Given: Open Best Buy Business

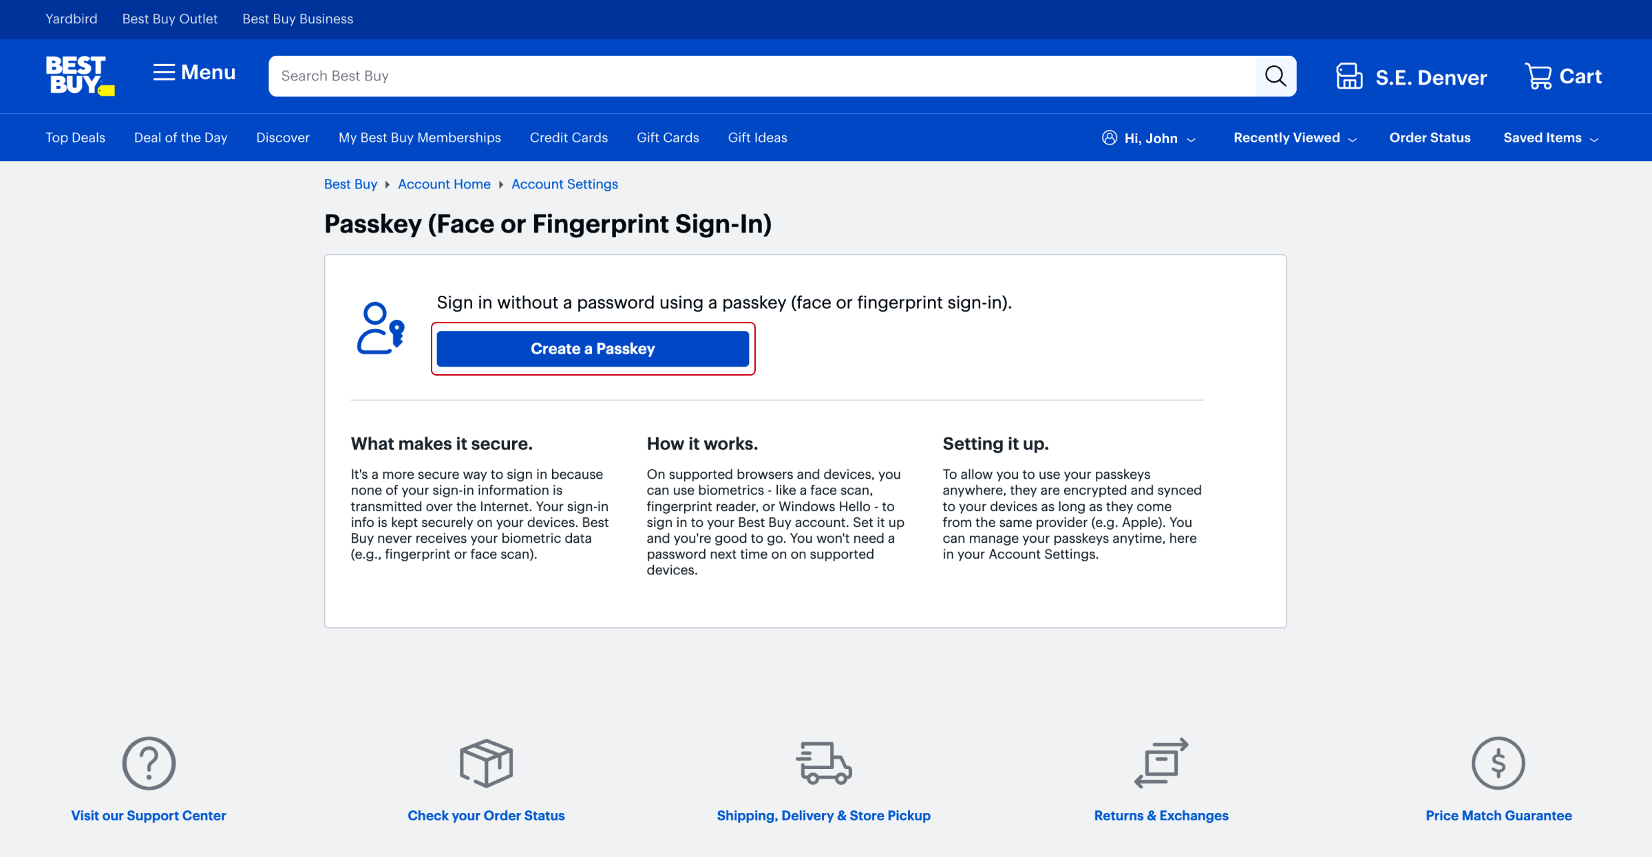Looking at the screenshot, I should point(297,19).
